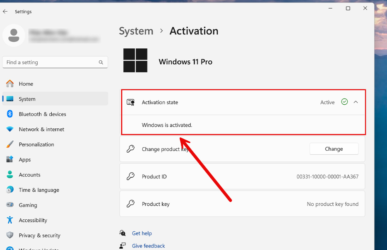Image resolution: width=387 pixels, height=250 pixels.
Task: Click the Accessibility figure icon
Action: 10,220
